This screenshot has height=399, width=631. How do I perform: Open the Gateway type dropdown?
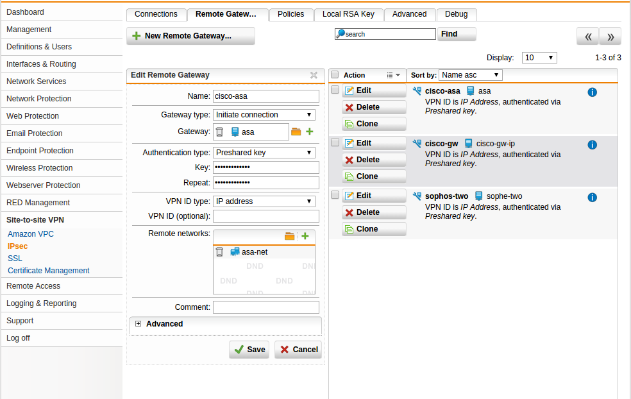pos(264,115)
